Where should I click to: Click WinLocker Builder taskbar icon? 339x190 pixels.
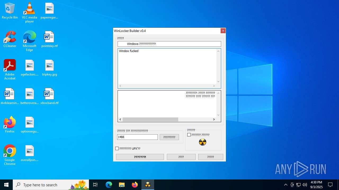click(x=148, y=185)
